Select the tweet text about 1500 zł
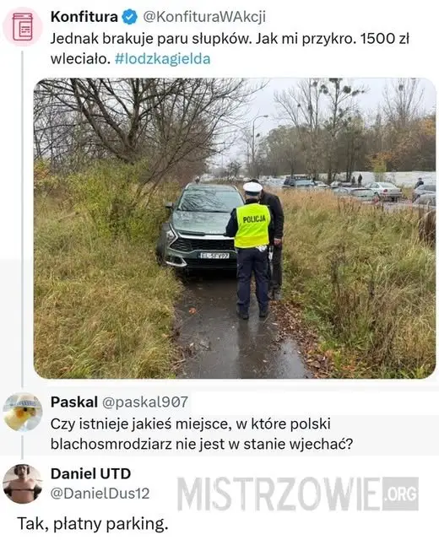Image resolution: width=439 pixels, height=540 pixels. (230, 49)
